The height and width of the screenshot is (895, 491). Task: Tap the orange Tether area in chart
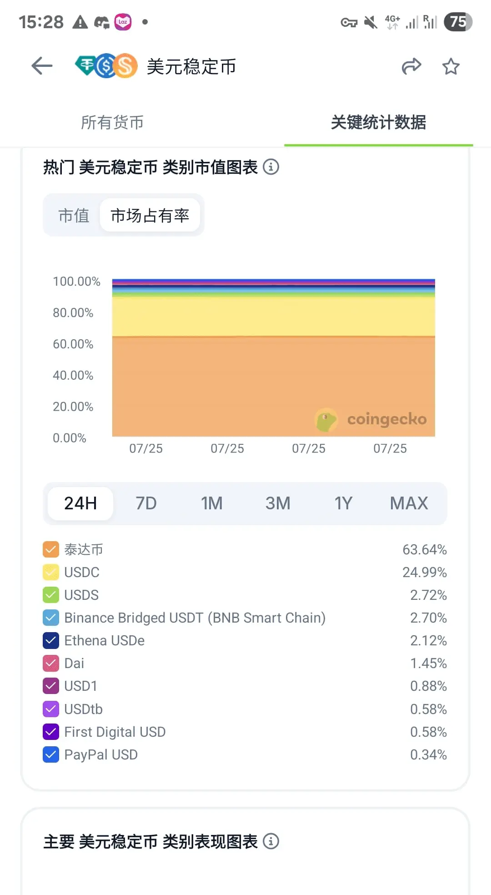coord(274,387)
